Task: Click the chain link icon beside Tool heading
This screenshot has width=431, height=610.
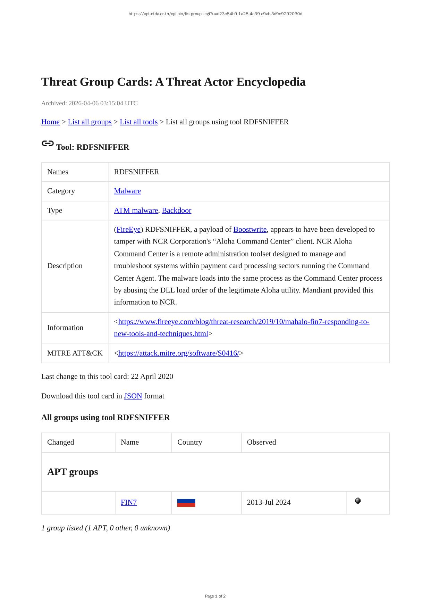Action: click(48, 143)
